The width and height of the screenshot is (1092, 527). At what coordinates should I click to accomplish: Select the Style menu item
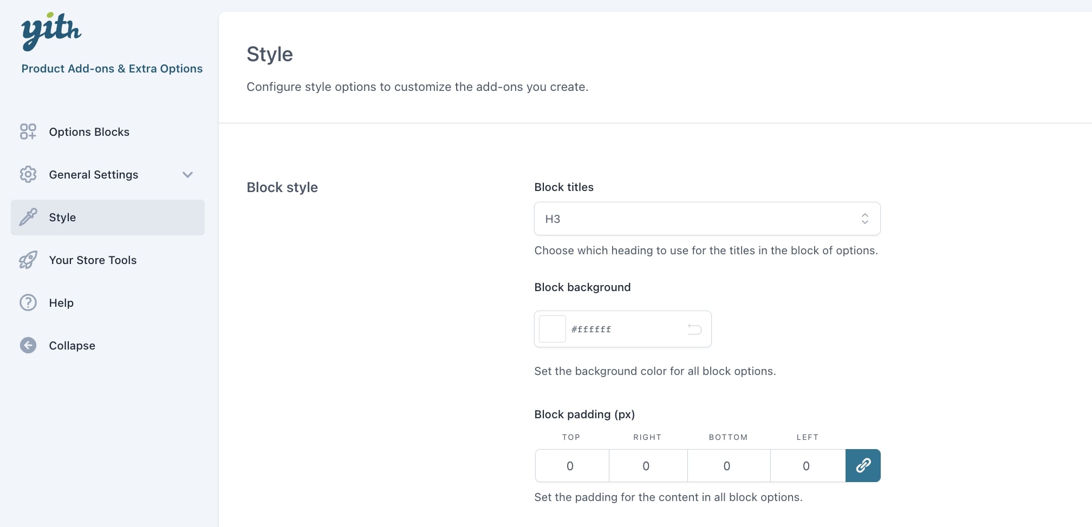coord(108,217)
